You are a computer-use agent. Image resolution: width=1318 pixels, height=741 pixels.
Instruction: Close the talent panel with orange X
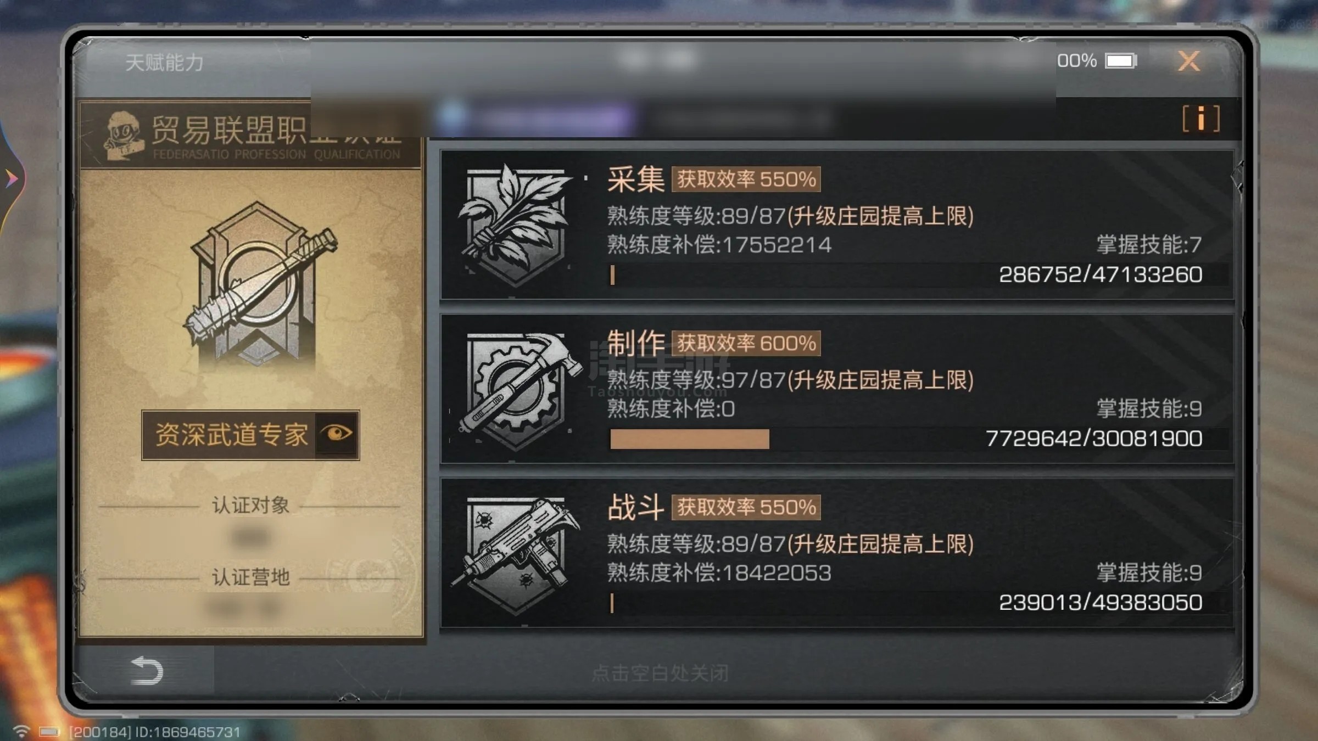pyautogui.click(x=1189, y=61)
